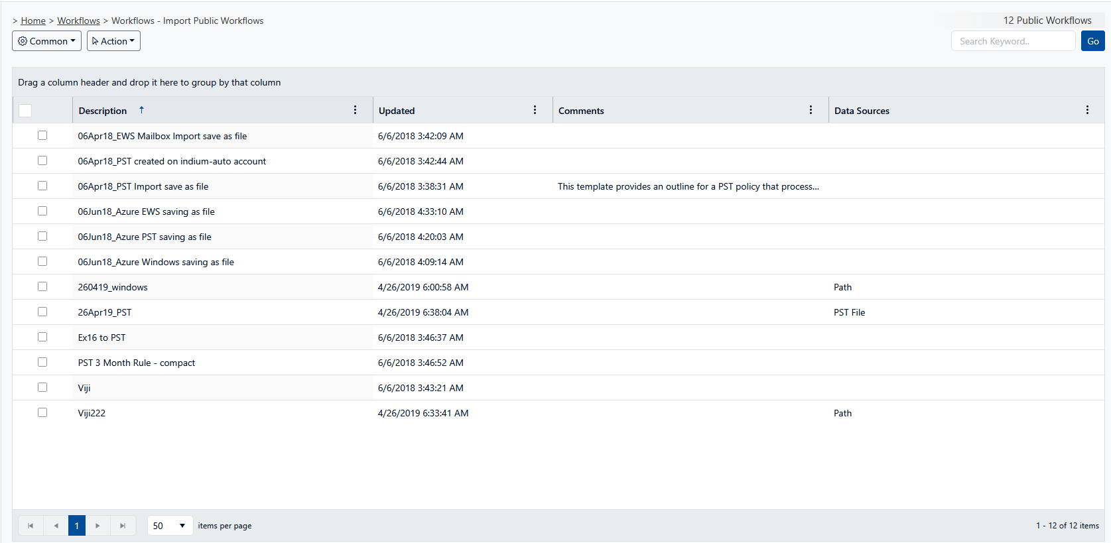Screen dimensions: 1111x543
Task: Tick the Ex16 to PST checkbox
Action: (42, 337)
